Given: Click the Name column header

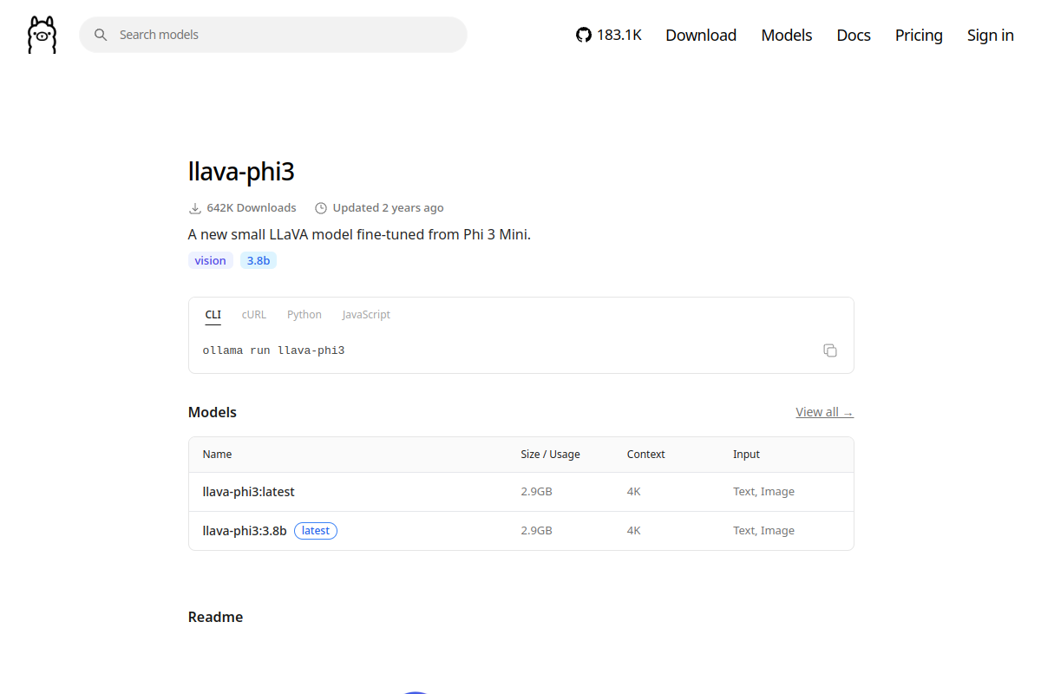Looking at the screenshot, I should pyautogui.click(x=218, y=455).
